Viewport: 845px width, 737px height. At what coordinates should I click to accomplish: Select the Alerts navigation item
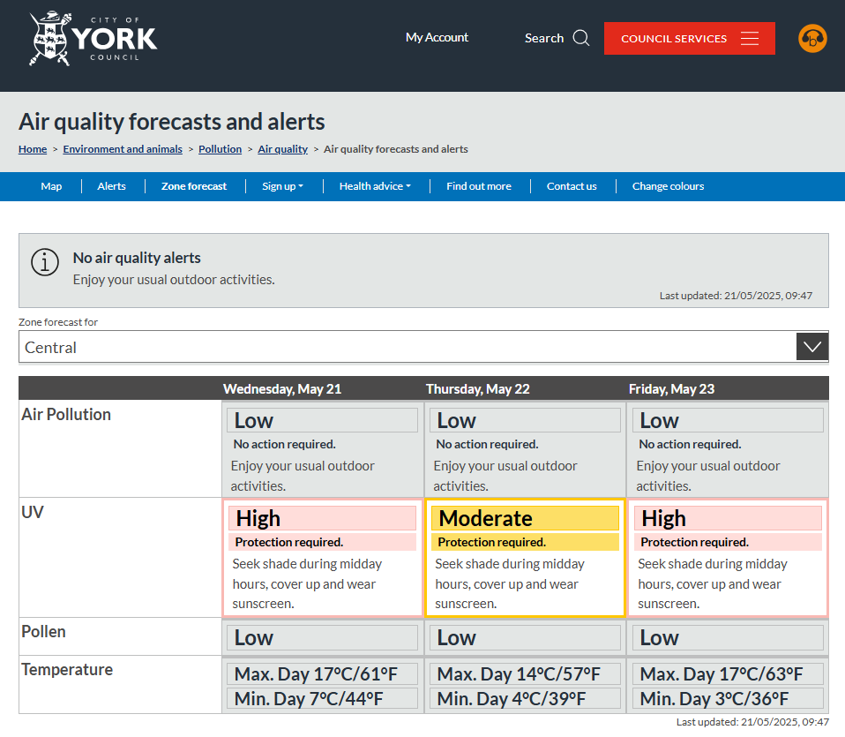(111, 186)
